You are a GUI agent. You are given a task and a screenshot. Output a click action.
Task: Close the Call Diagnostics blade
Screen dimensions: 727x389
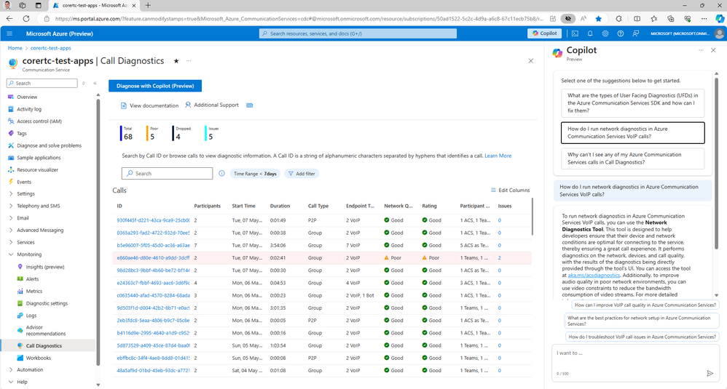(531, 61)
